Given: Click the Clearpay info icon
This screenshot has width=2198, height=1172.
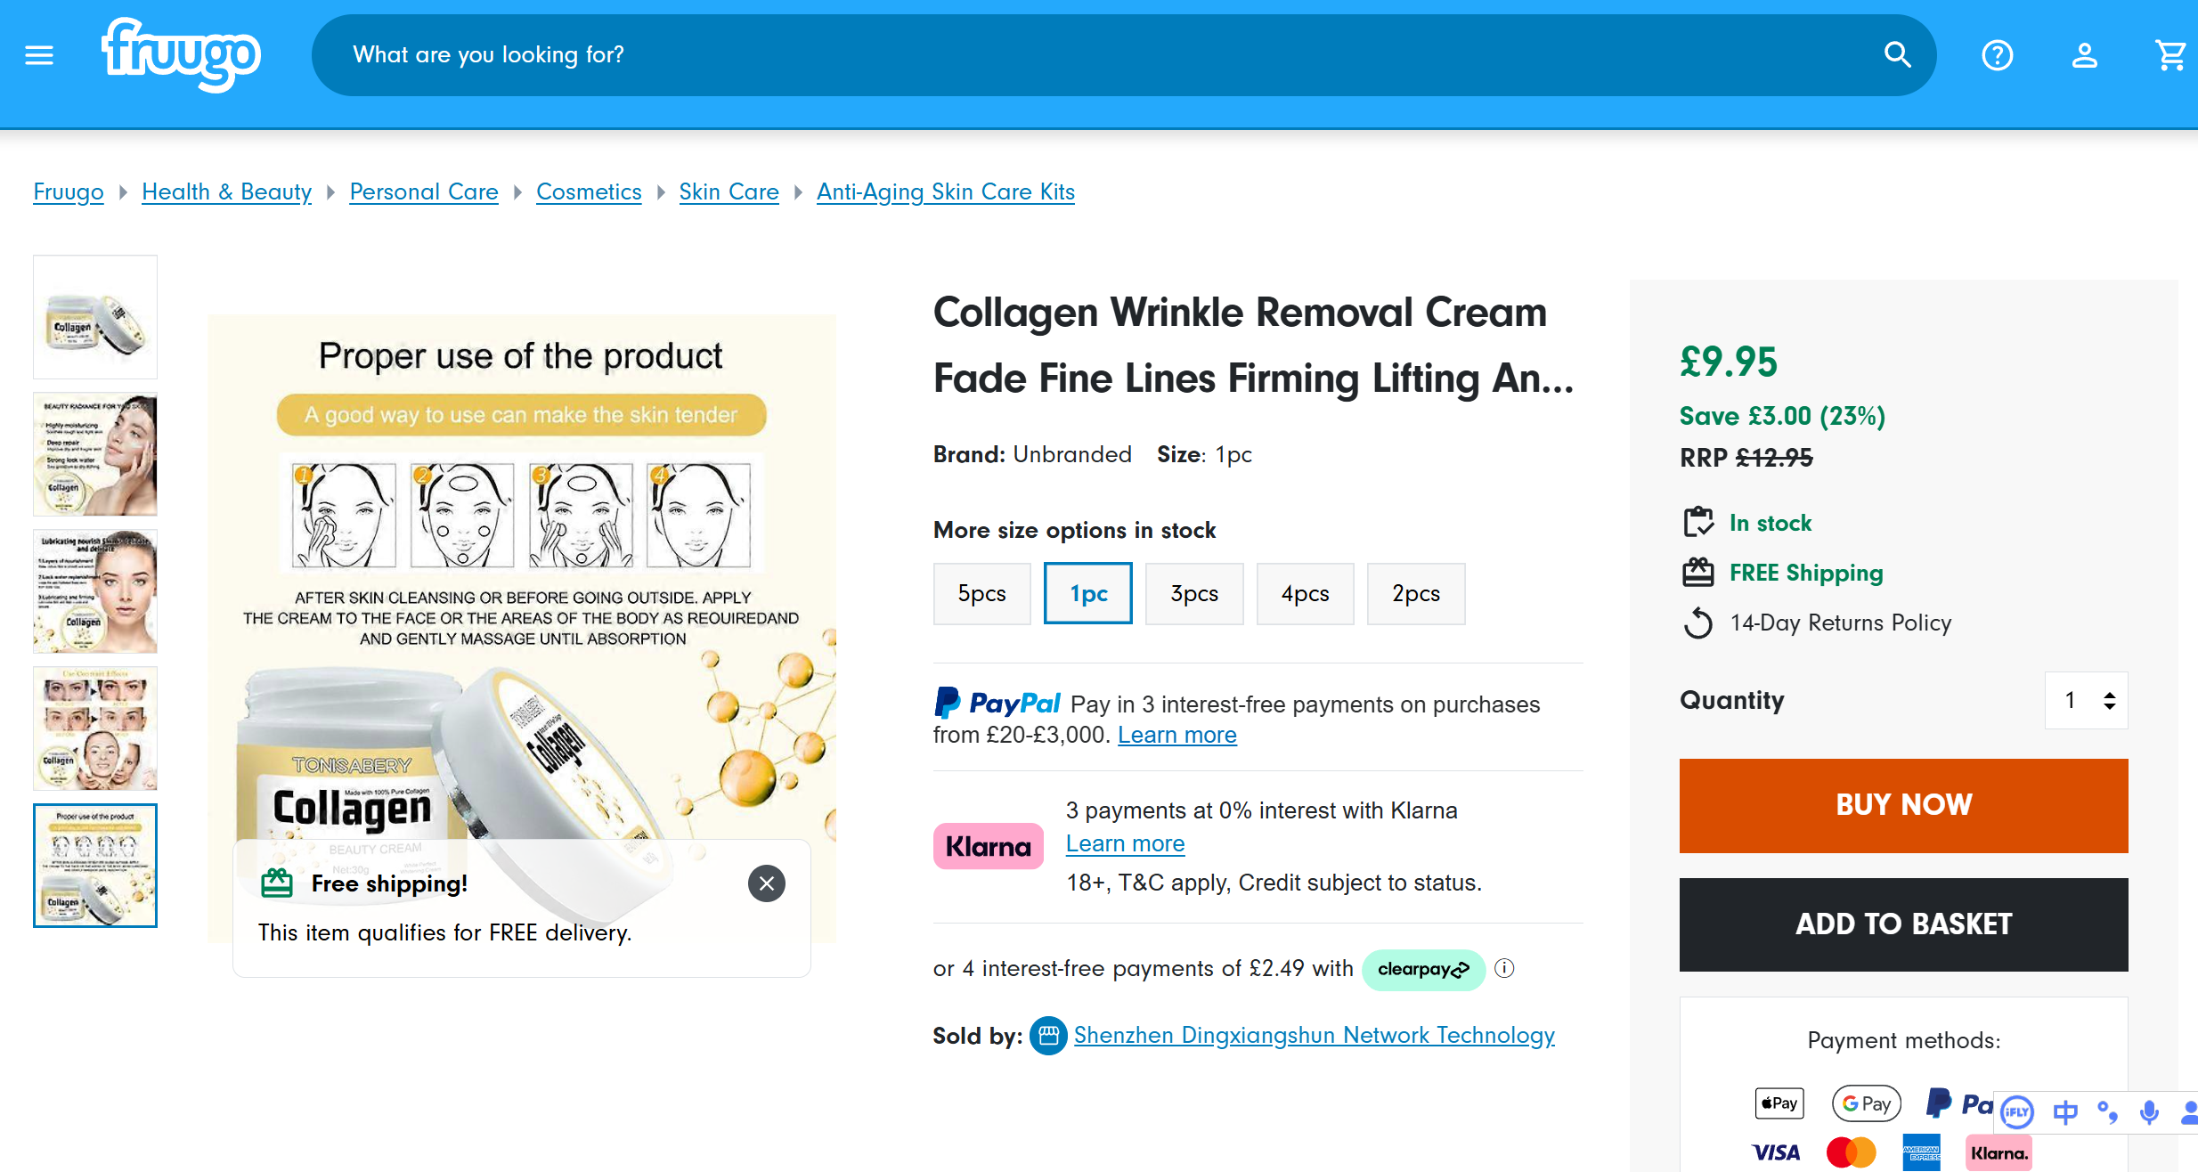Looking at the screenshot, I should point(1504,968).
